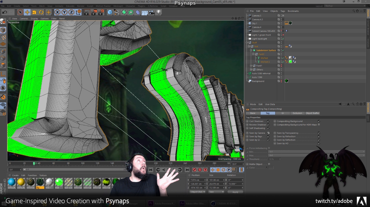370x207 pixels.
Task: Open the Simulate menu
Action: [70, 6]
